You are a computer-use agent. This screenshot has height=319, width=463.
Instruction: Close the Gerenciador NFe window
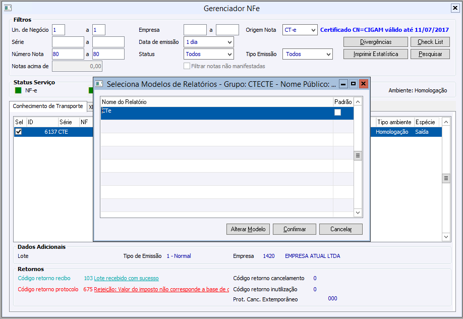(x=455, y=8)
